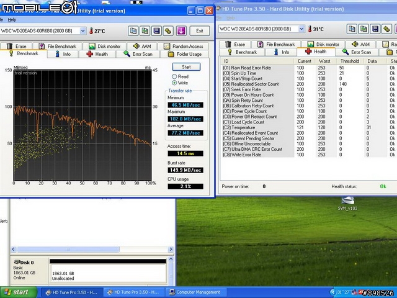Select Write radio button in left HD Tune
Screen dimensions: 397x298
coord(174,83)
